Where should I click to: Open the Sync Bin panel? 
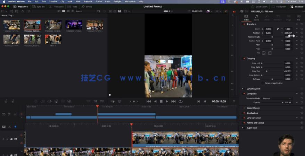tap(39, 7)
